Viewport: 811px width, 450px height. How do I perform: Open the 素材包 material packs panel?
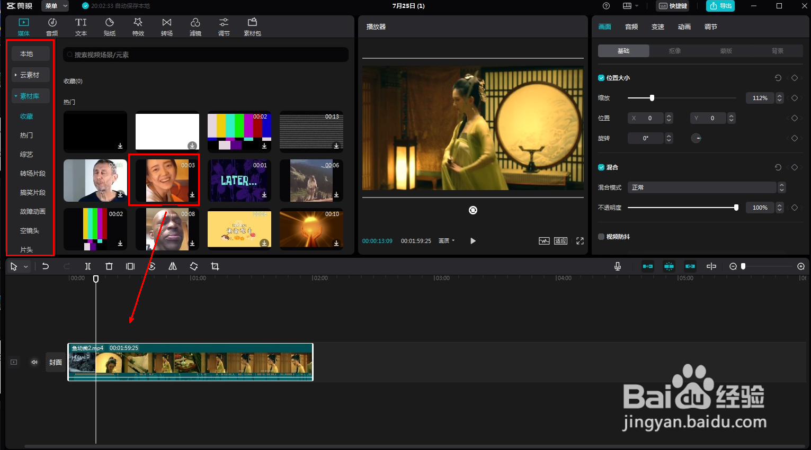[x=252, y=26]
